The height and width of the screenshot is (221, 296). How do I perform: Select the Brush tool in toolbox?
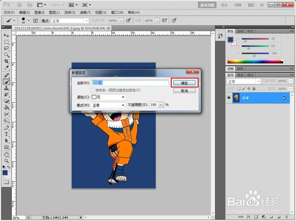[7, 82]
